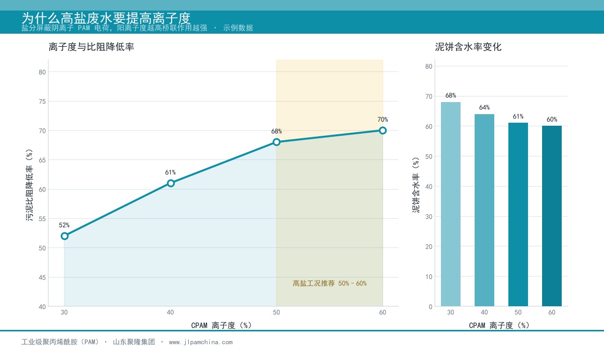Click line chart y-axis tick 80
The width and height of the screenshot is (604, 352).
click(x=42, y=72)
